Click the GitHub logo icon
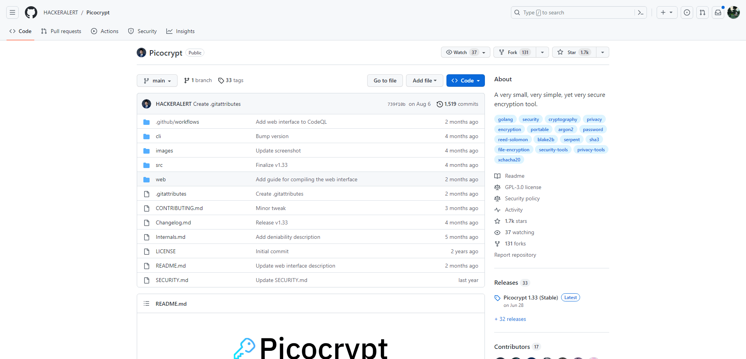Image resolution: width=746 pixels, height=359 pixels. tap(31, 12)
